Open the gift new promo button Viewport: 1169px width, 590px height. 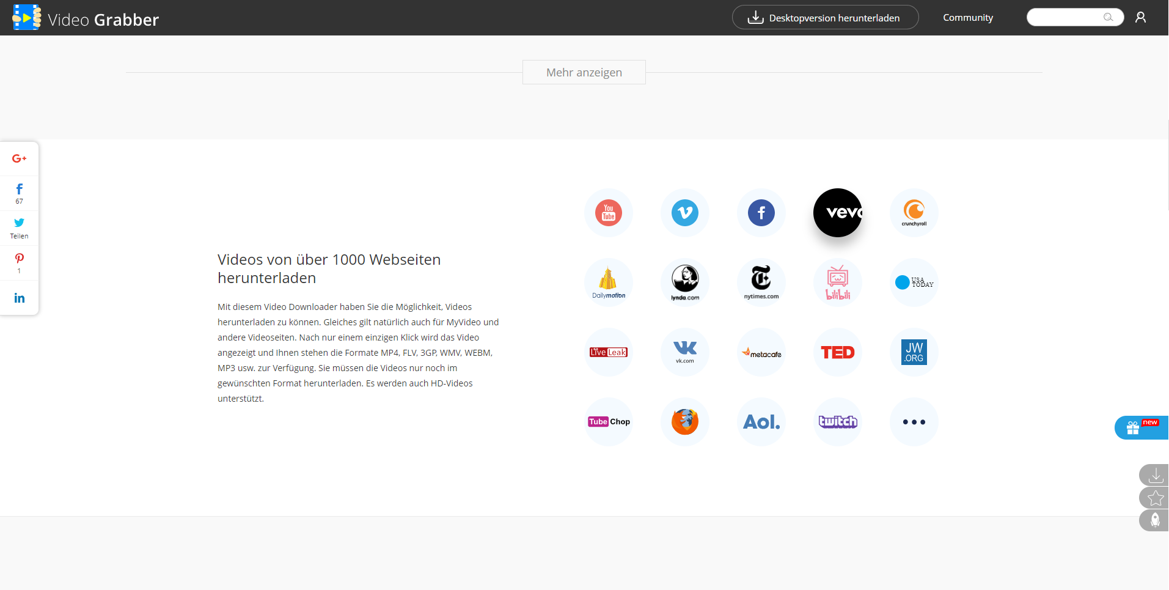[x=1142, y=427]
